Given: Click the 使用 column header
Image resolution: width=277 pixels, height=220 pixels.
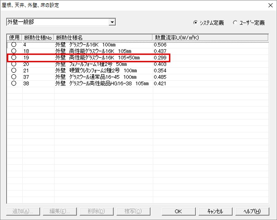Looking at the screenshot, I should coord(14,37).
